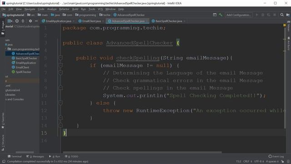The height and width of the screenshot is (164, 291).
Task: Click the select-run-target window icon
Action: (x=215, y=15)
